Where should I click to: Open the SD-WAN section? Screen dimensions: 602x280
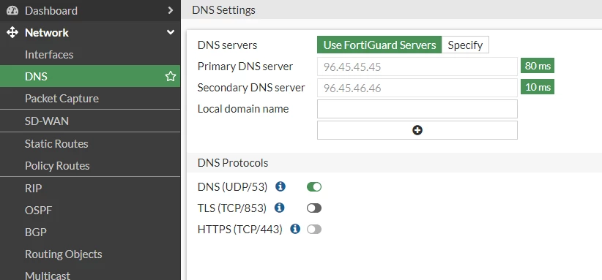click(x=90, y=121)
